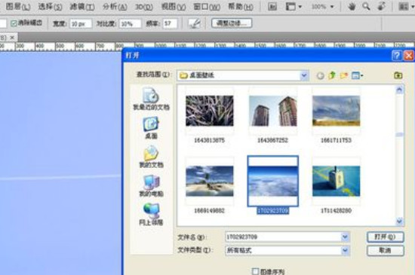Go up one folder level icon
This screenshot has height=275, width=415.
click(x=332, y=76)
